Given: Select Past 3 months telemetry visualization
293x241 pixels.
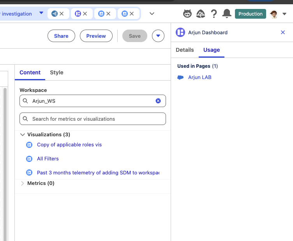Looking at the screenshot, I should coord(98,173).
